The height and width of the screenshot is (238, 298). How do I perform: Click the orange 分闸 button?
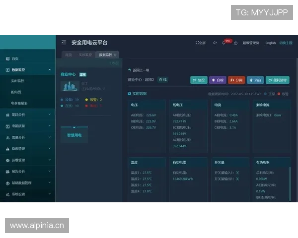click(236, 80)
